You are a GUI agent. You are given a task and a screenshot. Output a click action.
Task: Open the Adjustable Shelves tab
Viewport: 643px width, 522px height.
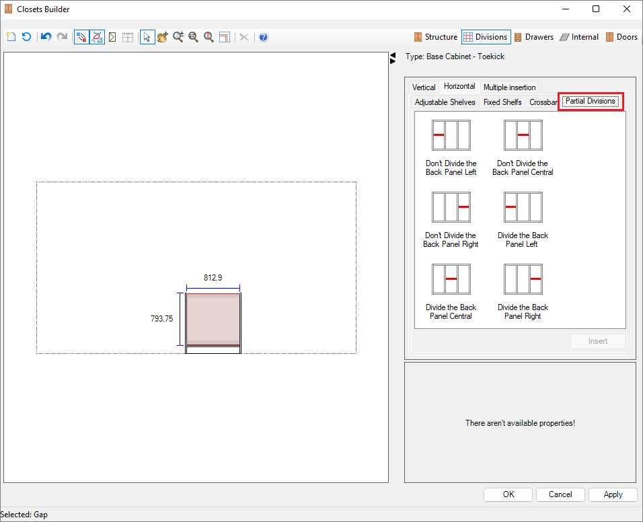[445, 102]
